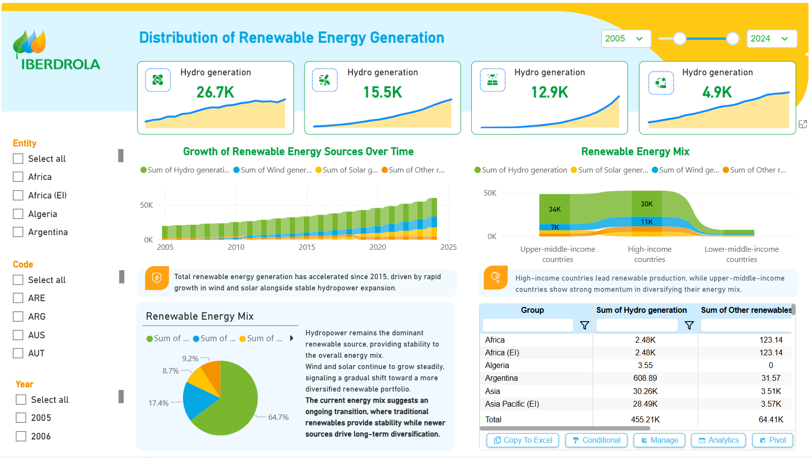Click the yellow Solar legend dot in growth chart
Viewport: 812px width, 458px height.
point(319,170)
